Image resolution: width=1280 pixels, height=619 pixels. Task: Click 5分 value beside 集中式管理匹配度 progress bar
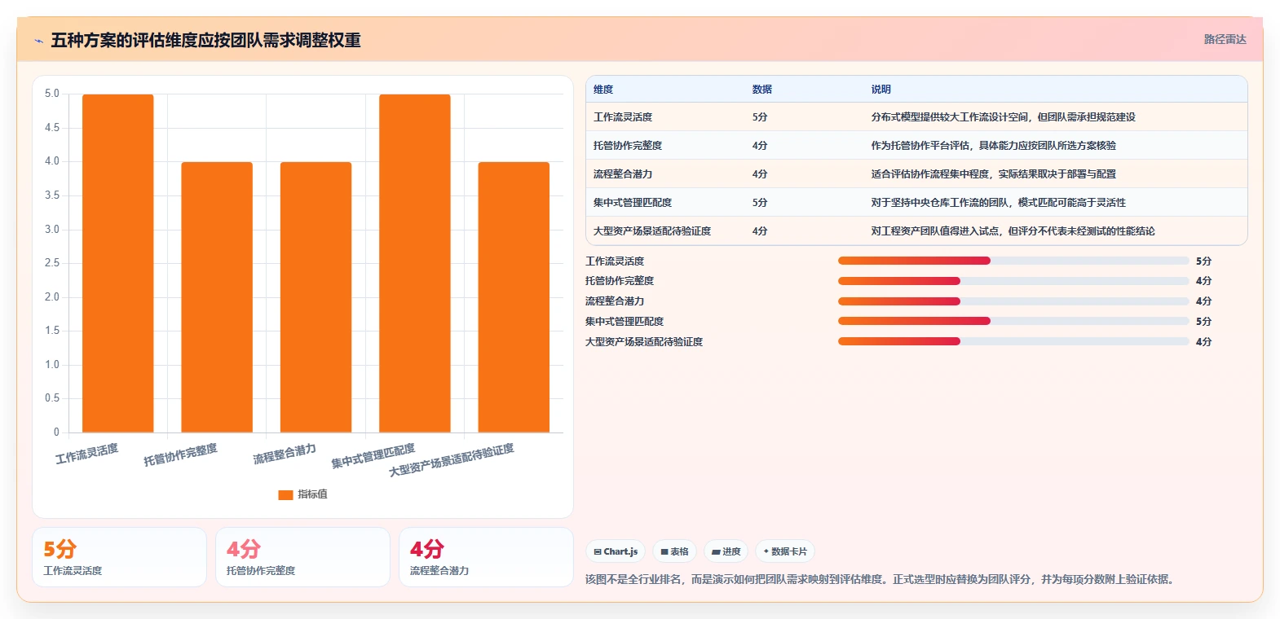(1204, 322)
